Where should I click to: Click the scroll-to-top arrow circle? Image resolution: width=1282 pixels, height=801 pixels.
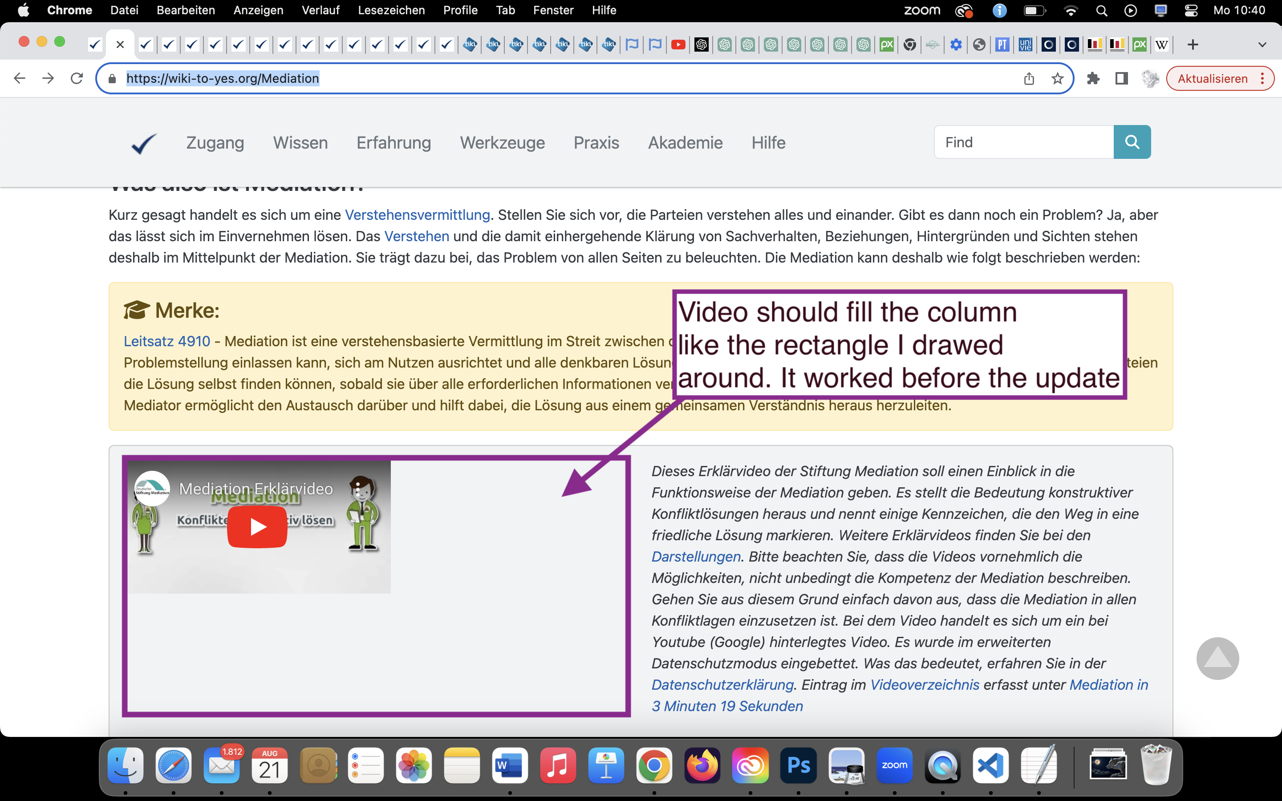pyautogui.click(x=1217, y=659)
